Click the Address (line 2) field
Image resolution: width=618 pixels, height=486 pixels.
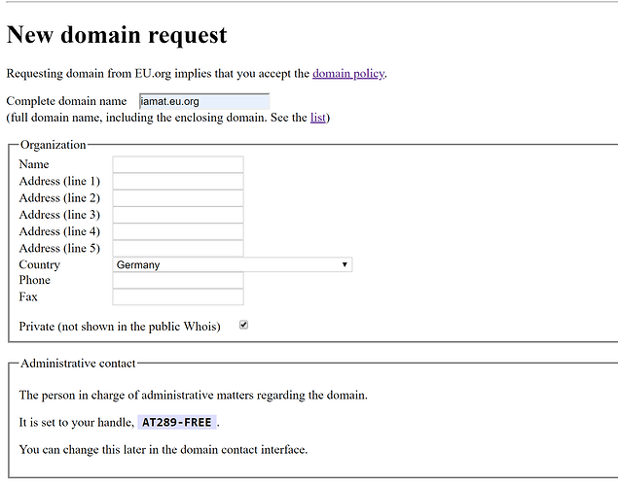[x=178, y=197]
